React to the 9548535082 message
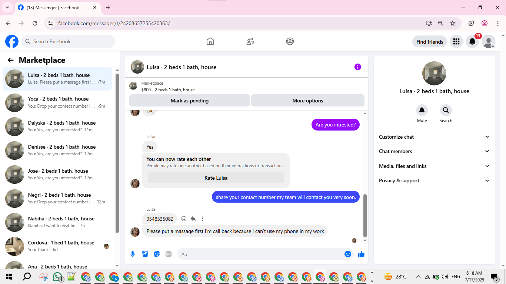The image size is (506, 284). (184, 219)
